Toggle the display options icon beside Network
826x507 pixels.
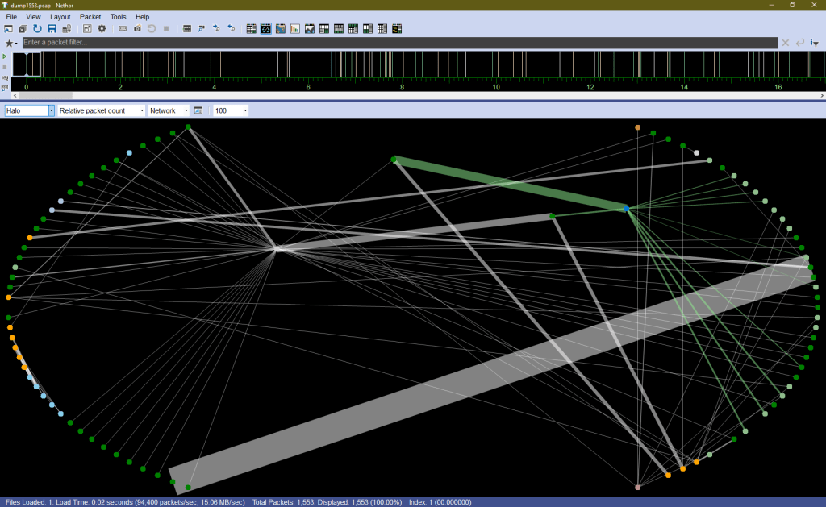pyautogui.click(x=198, y=110)
